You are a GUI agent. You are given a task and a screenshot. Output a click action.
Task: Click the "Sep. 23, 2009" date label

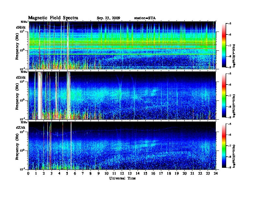pyautogui.click(x=108, y=18)
